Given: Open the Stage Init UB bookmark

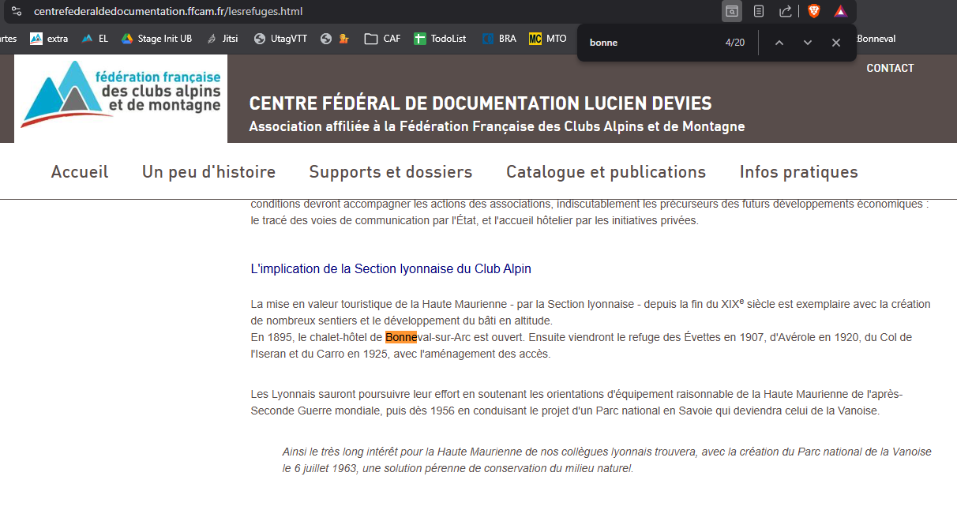Looking at the screenshot, I should [156, 39].
